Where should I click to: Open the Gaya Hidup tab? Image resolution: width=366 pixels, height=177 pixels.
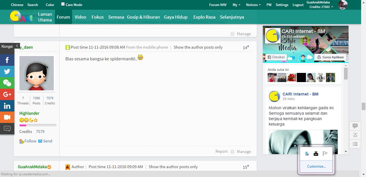tap(176, 17)
